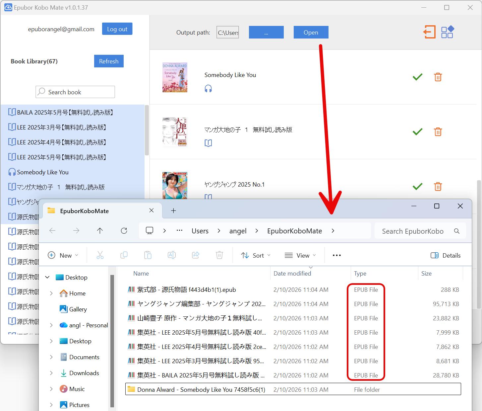Click the Epubor Kobo Mate logo icon
Screen dimensions: 482x411
(x=8, y=7)
